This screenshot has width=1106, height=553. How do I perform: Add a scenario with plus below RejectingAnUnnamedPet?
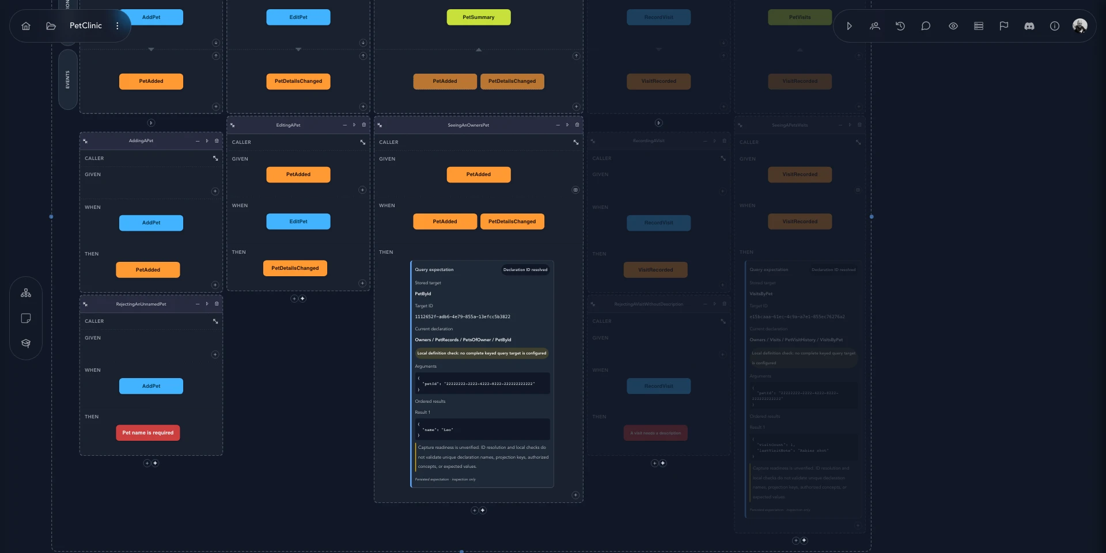(147, 463)
